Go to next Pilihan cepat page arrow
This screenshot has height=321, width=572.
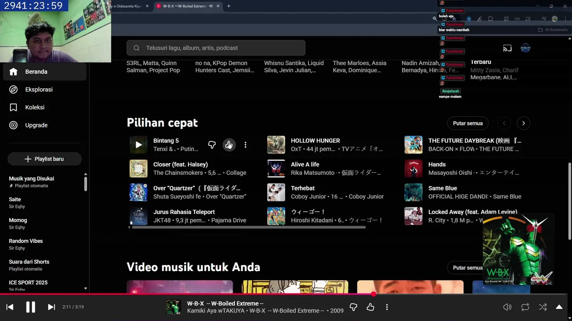pos(523,123)
